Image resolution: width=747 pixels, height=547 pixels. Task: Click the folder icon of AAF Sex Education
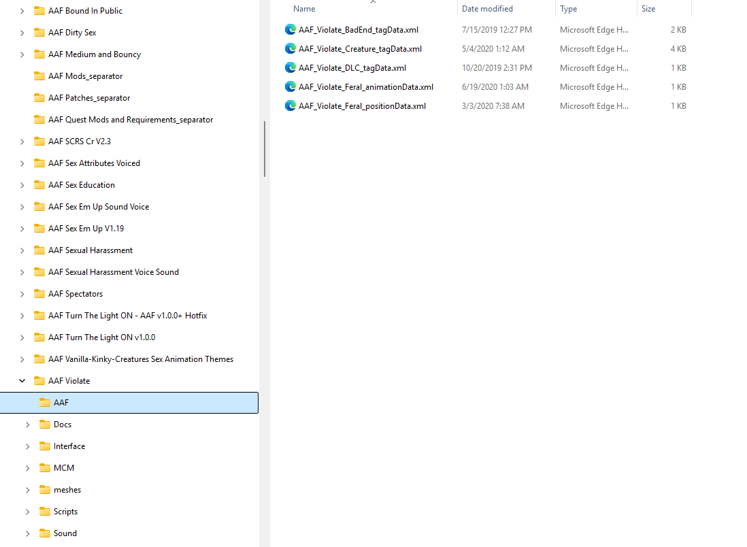click(39, 185)
